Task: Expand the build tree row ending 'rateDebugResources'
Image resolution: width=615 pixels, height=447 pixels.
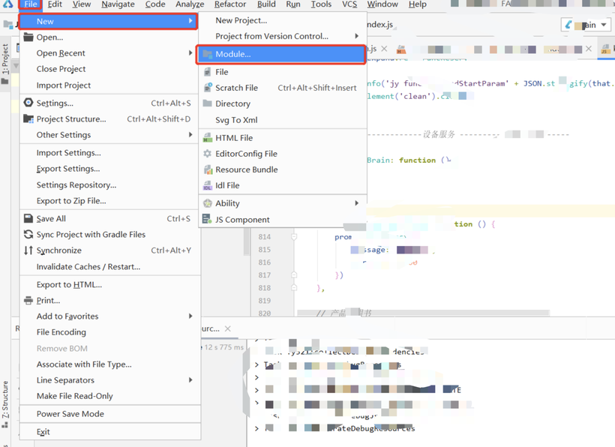Action: 256,428
